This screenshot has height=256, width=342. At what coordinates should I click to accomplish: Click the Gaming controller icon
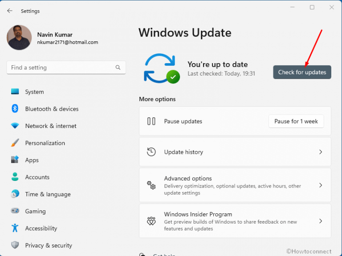15,211
